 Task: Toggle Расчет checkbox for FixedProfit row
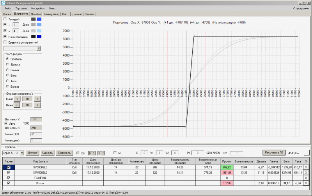click(9, 178)
